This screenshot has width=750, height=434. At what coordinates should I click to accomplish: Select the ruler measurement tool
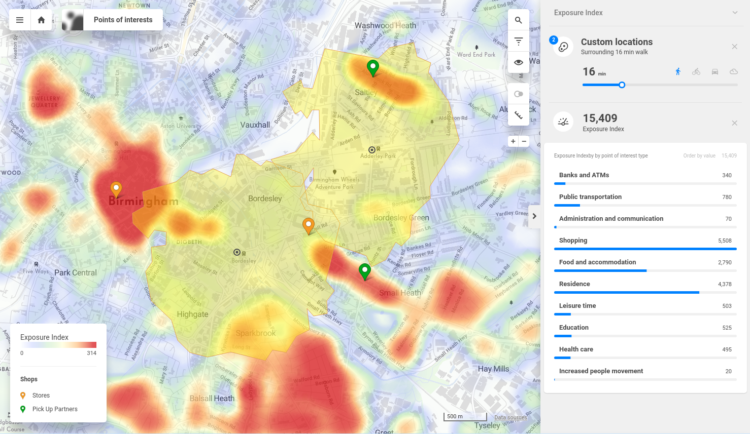(x=519, y=115)
